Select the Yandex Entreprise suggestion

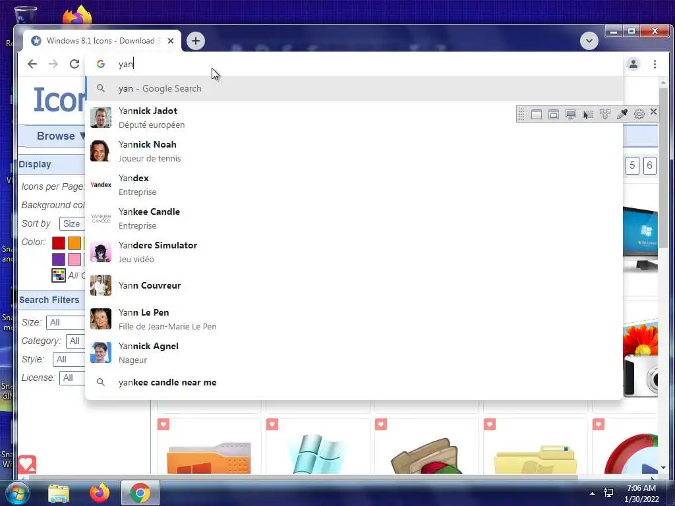tap(354, 184)
